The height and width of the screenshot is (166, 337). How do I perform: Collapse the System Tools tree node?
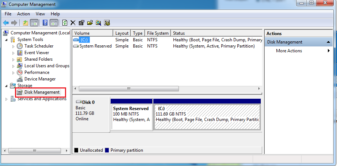point(7,39)
